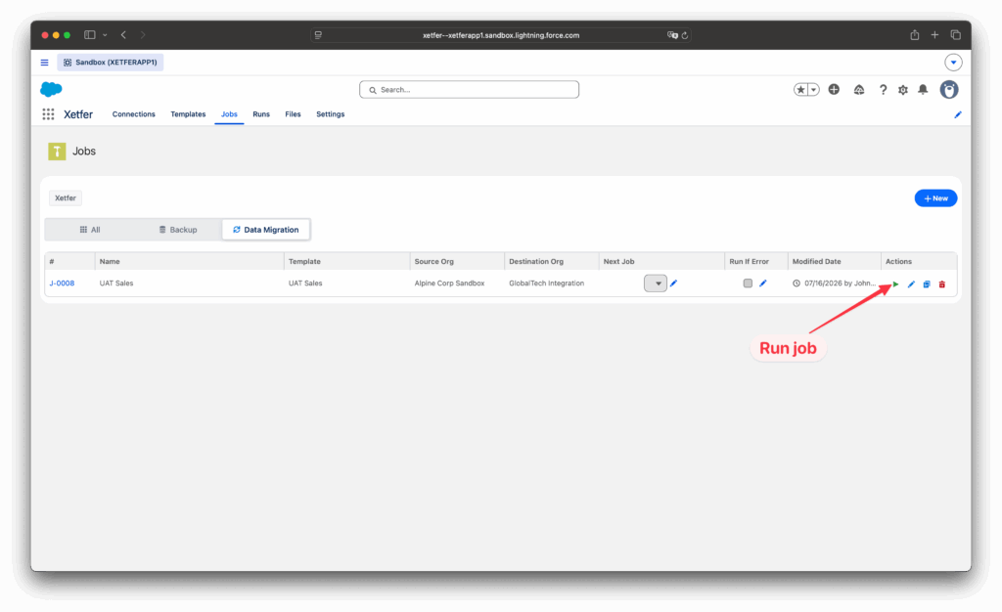Screen dimensions: 1002x612
Task: Show Safari tab overview
Action: tap(955, 35)
